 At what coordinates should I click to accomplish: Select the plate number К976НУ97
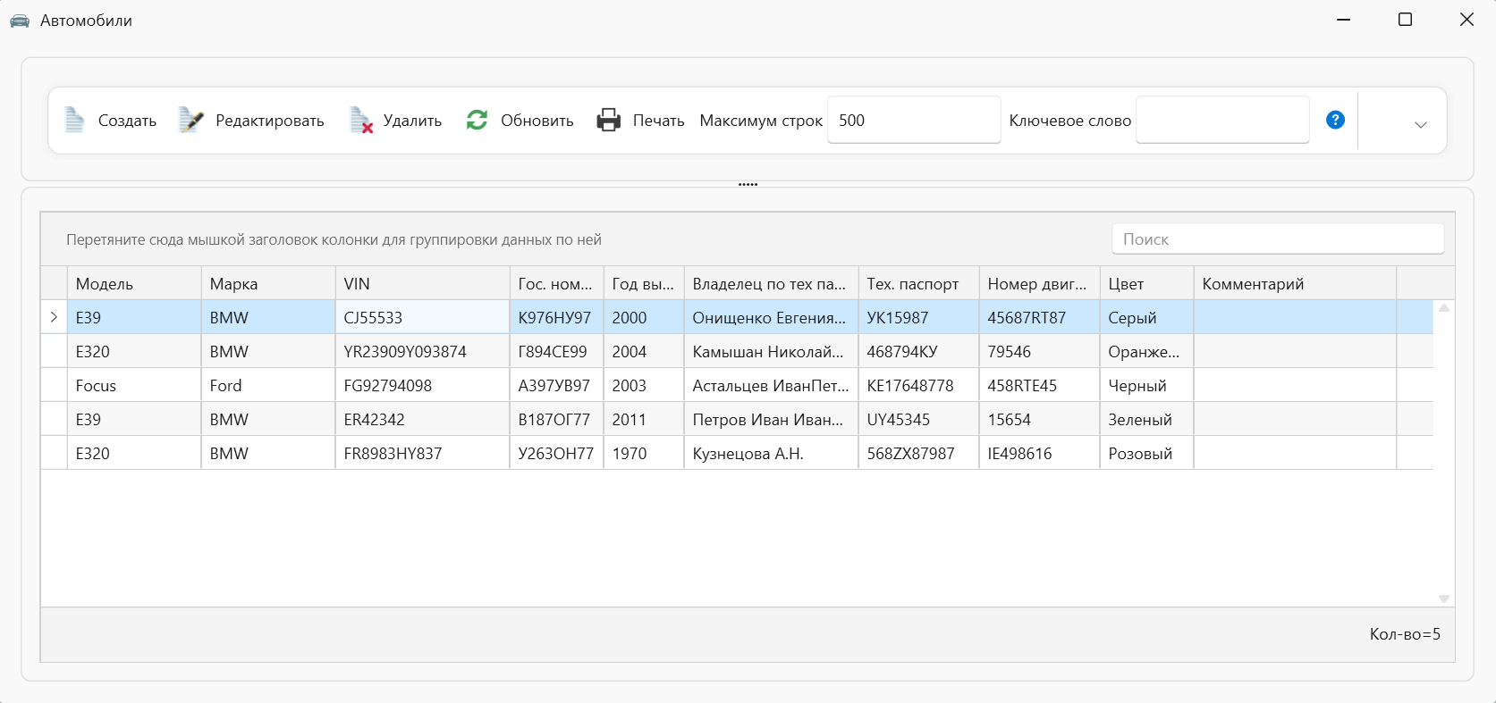pyautogui.click(x=557, y=317)
